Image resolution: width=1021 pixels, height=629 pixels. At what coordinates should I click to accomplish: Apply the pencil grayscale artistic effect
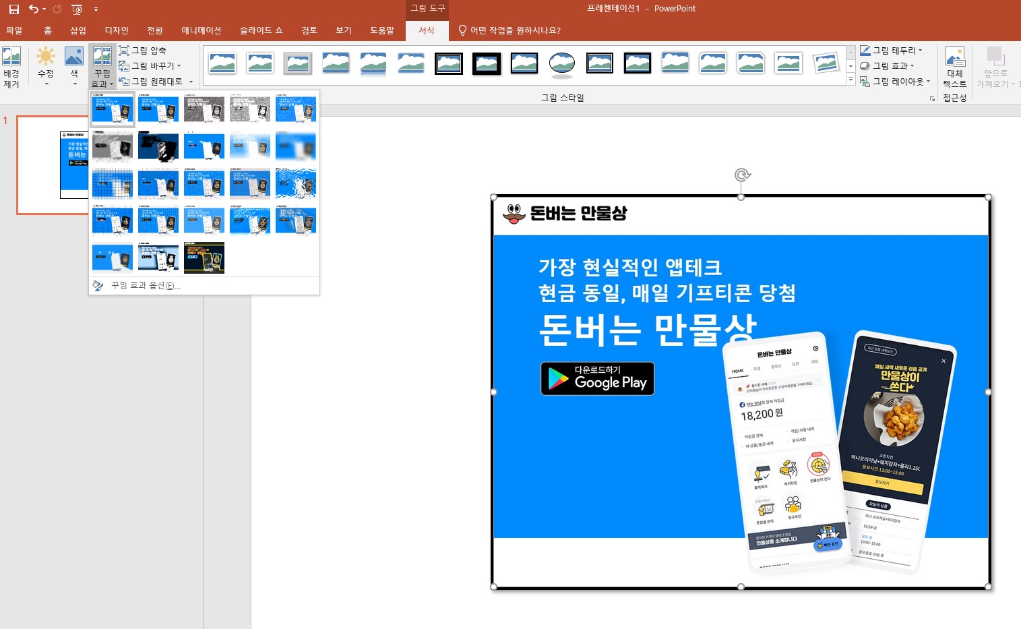click(204, 109)
